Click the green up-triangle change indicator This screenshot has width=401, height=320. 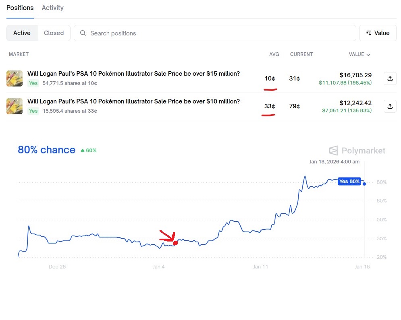click(83, 151)
